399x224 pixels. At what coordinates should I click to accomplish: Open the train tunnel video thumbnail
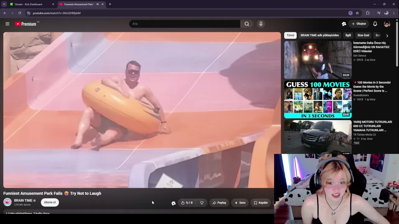pos(318,60)
